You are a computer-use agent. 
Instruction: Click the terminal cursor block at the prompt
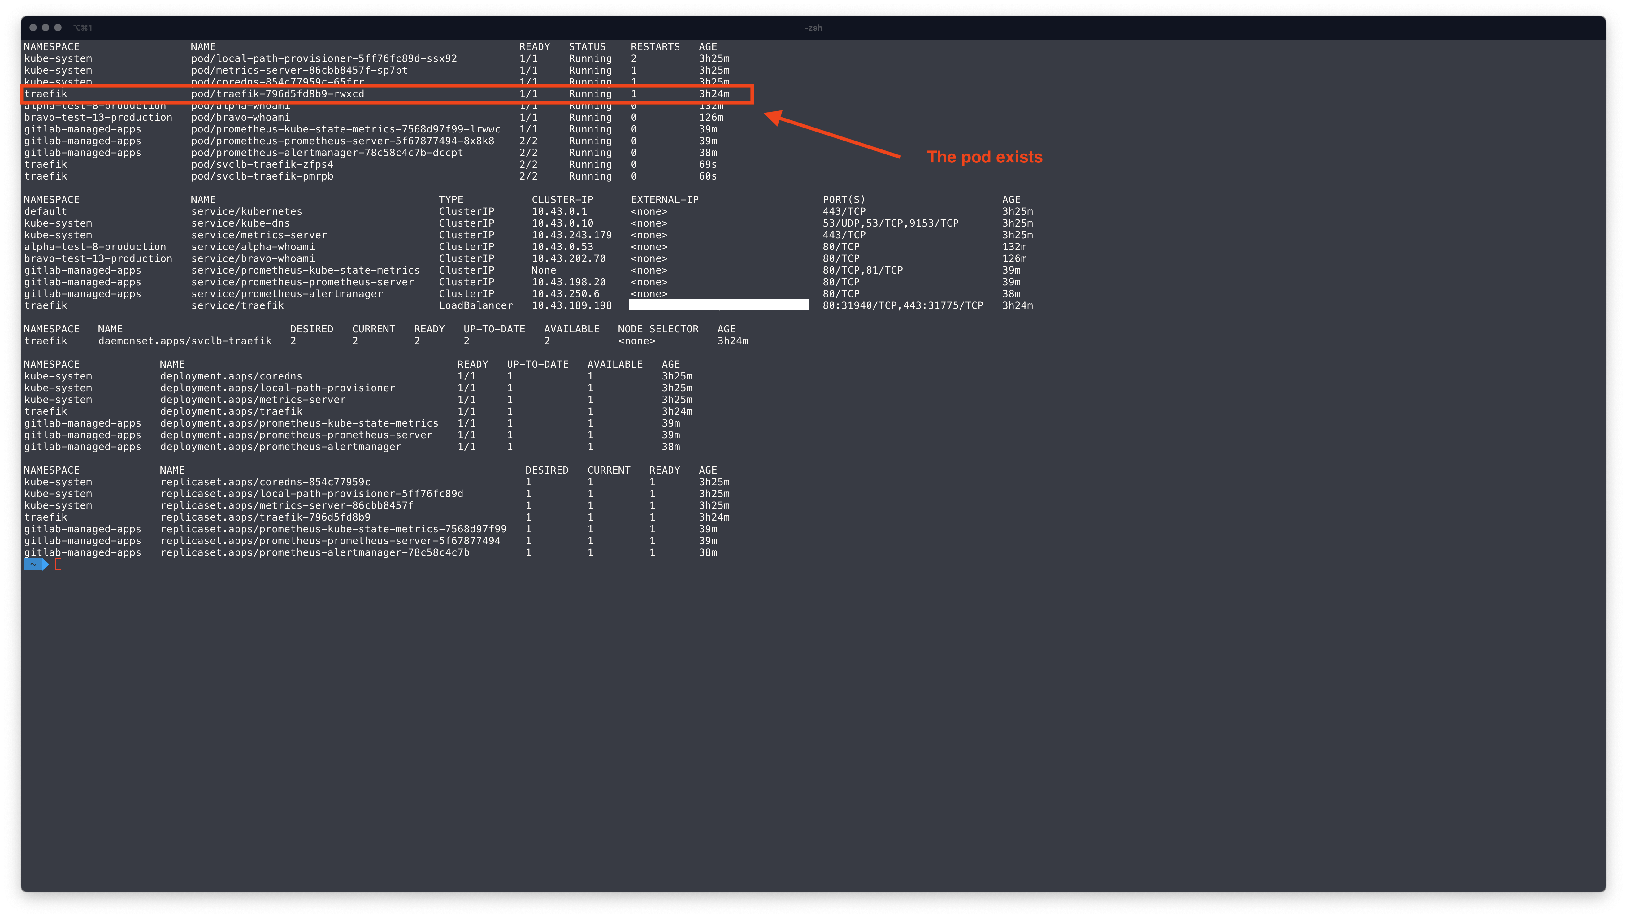(x=58, y=564)
